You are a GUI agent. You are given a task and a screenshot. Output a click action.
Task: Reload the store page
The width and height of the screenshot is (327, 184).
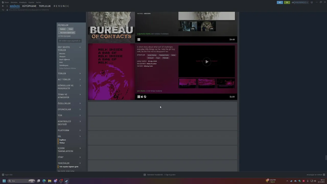coord(3,10)
